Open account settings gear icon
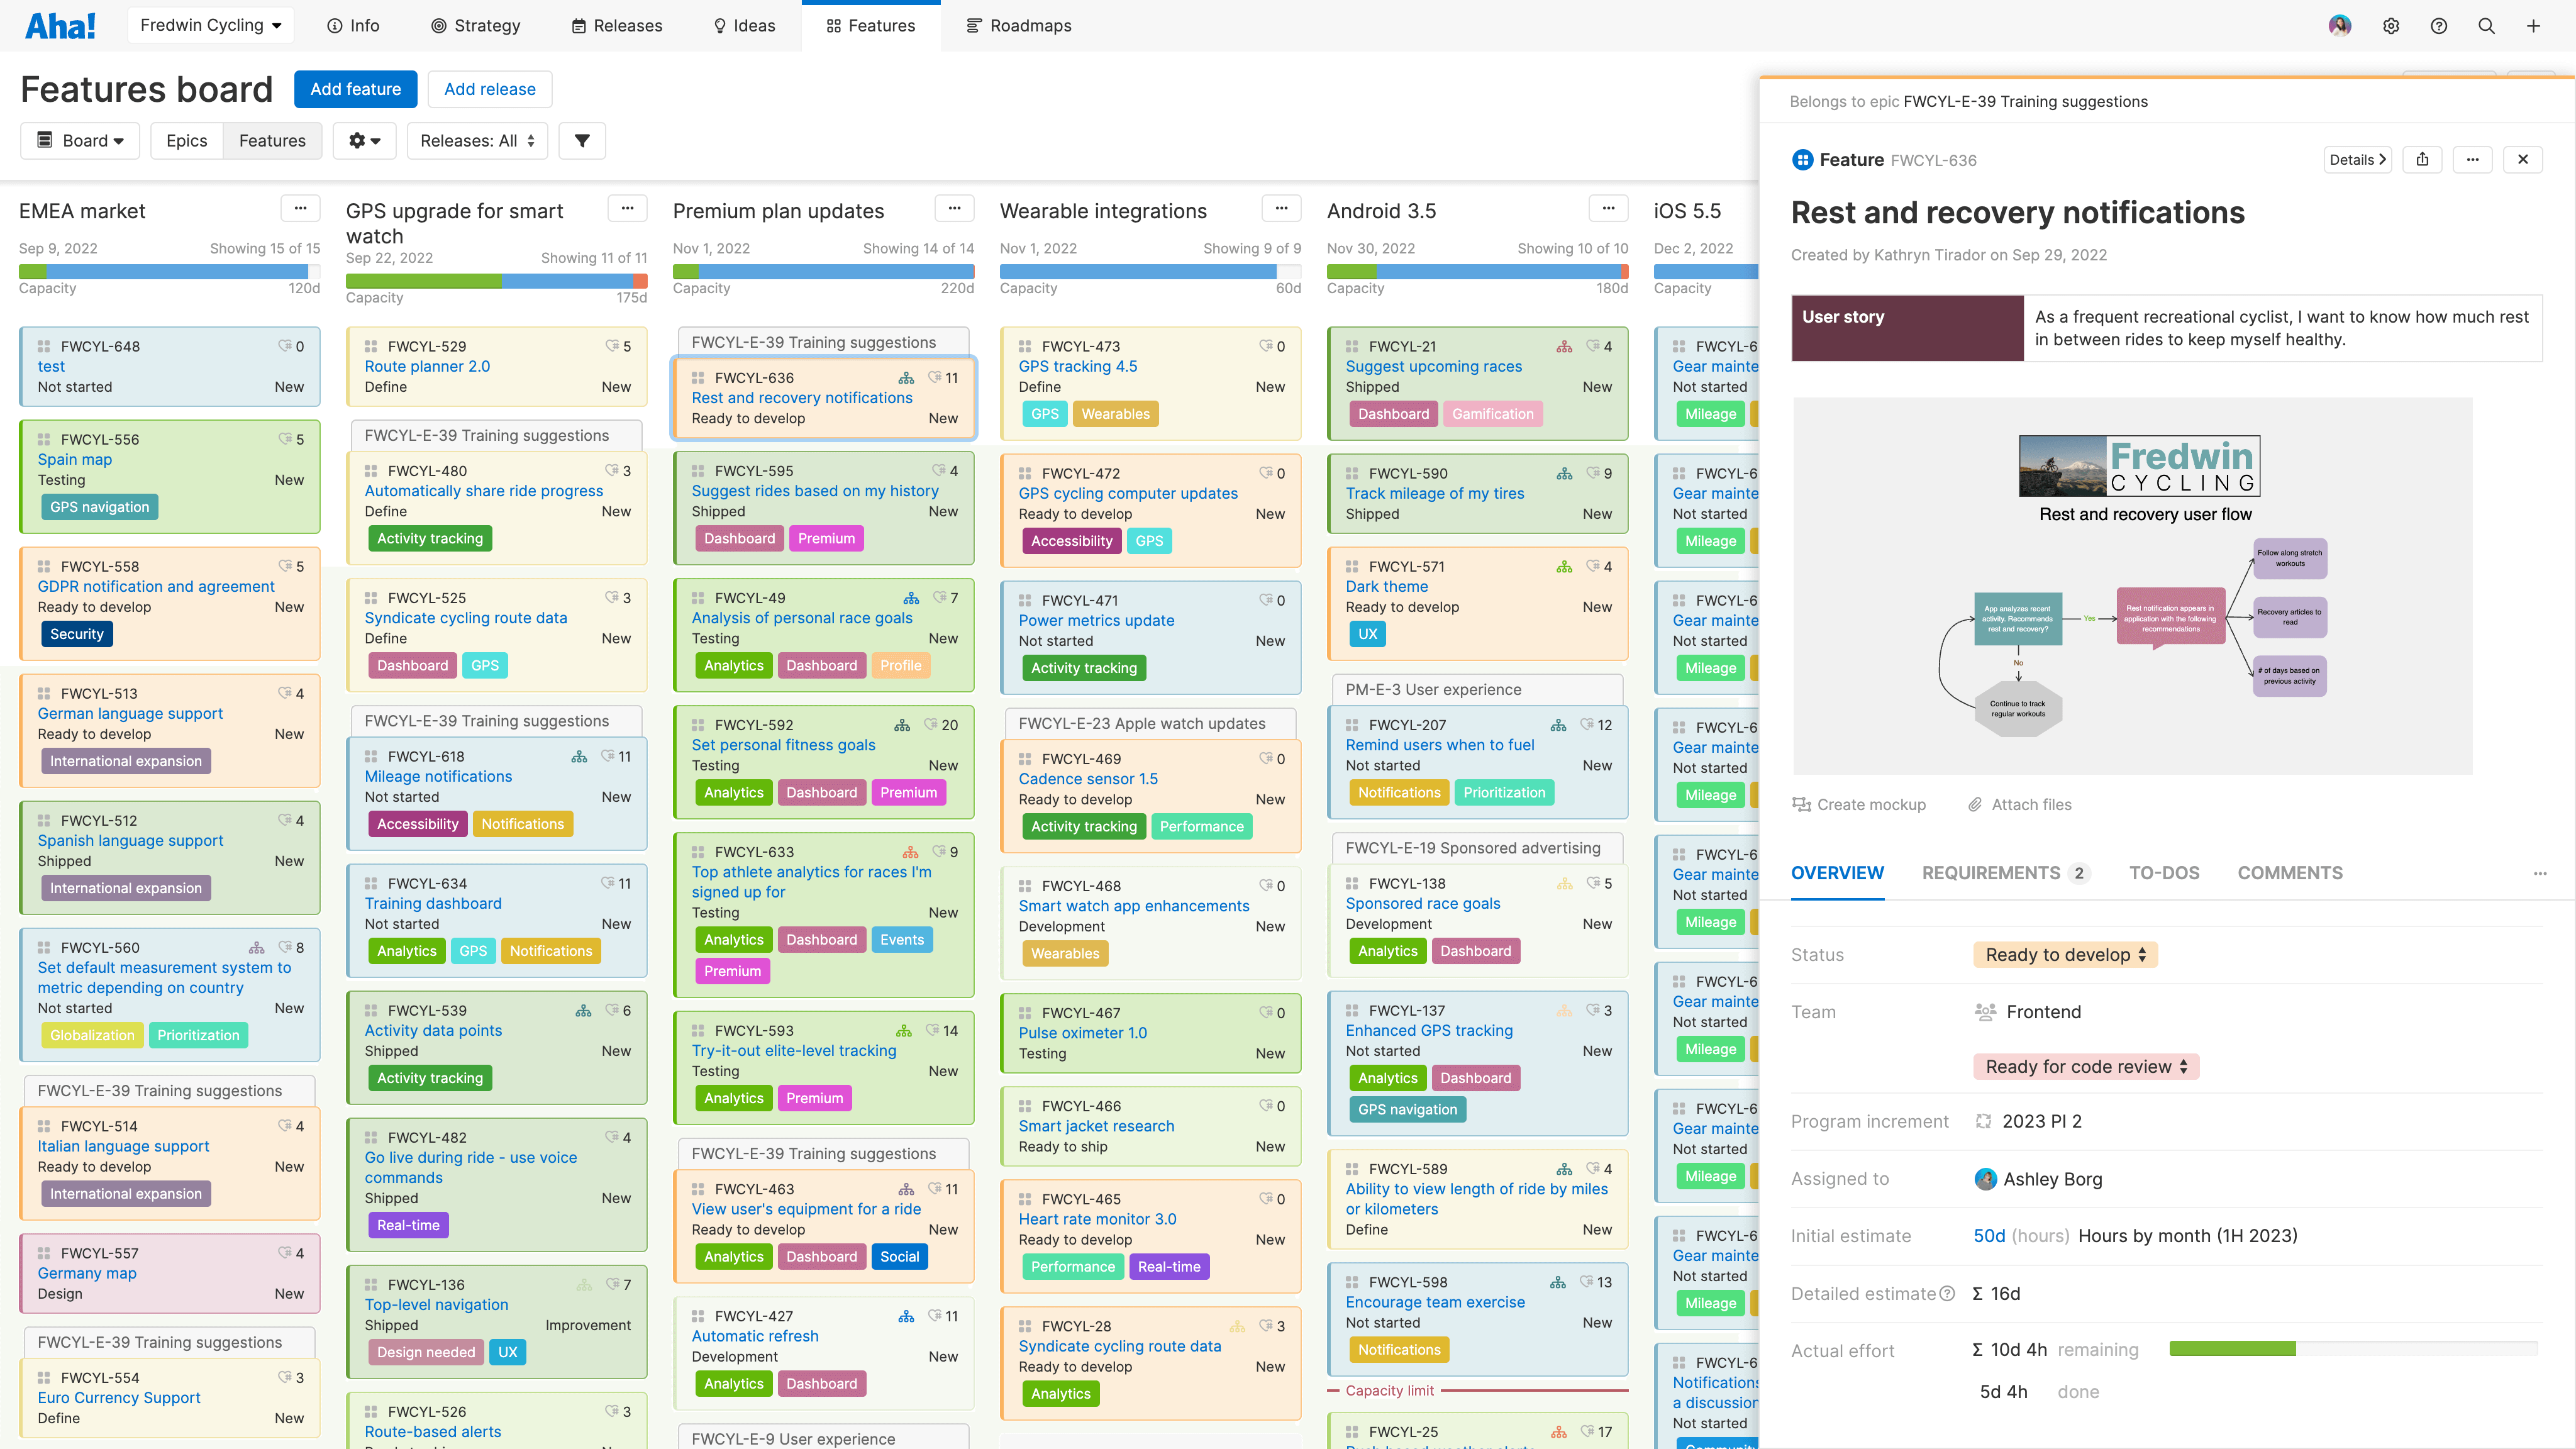 [x=2391, y=26]
